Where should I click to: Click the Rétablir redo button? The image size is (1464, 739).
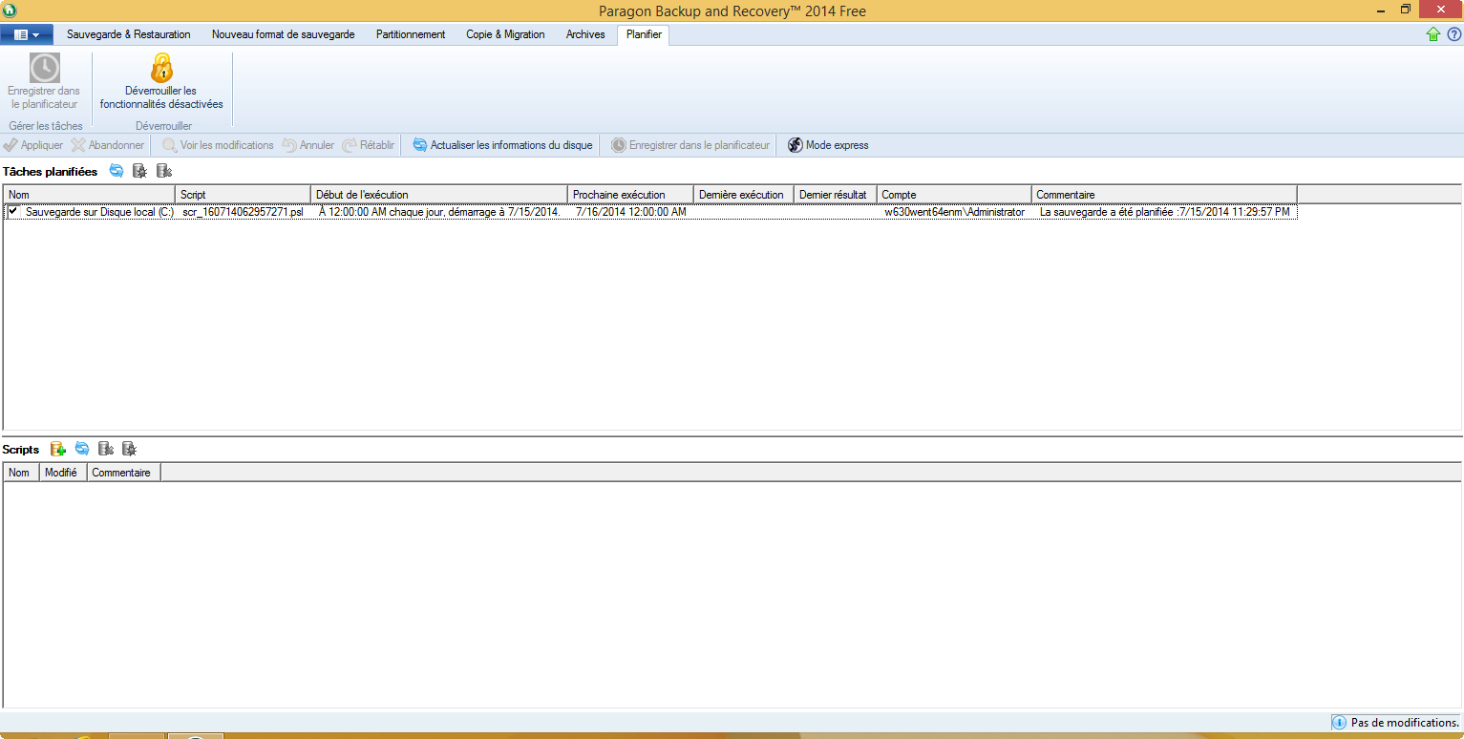pos(369,145)
